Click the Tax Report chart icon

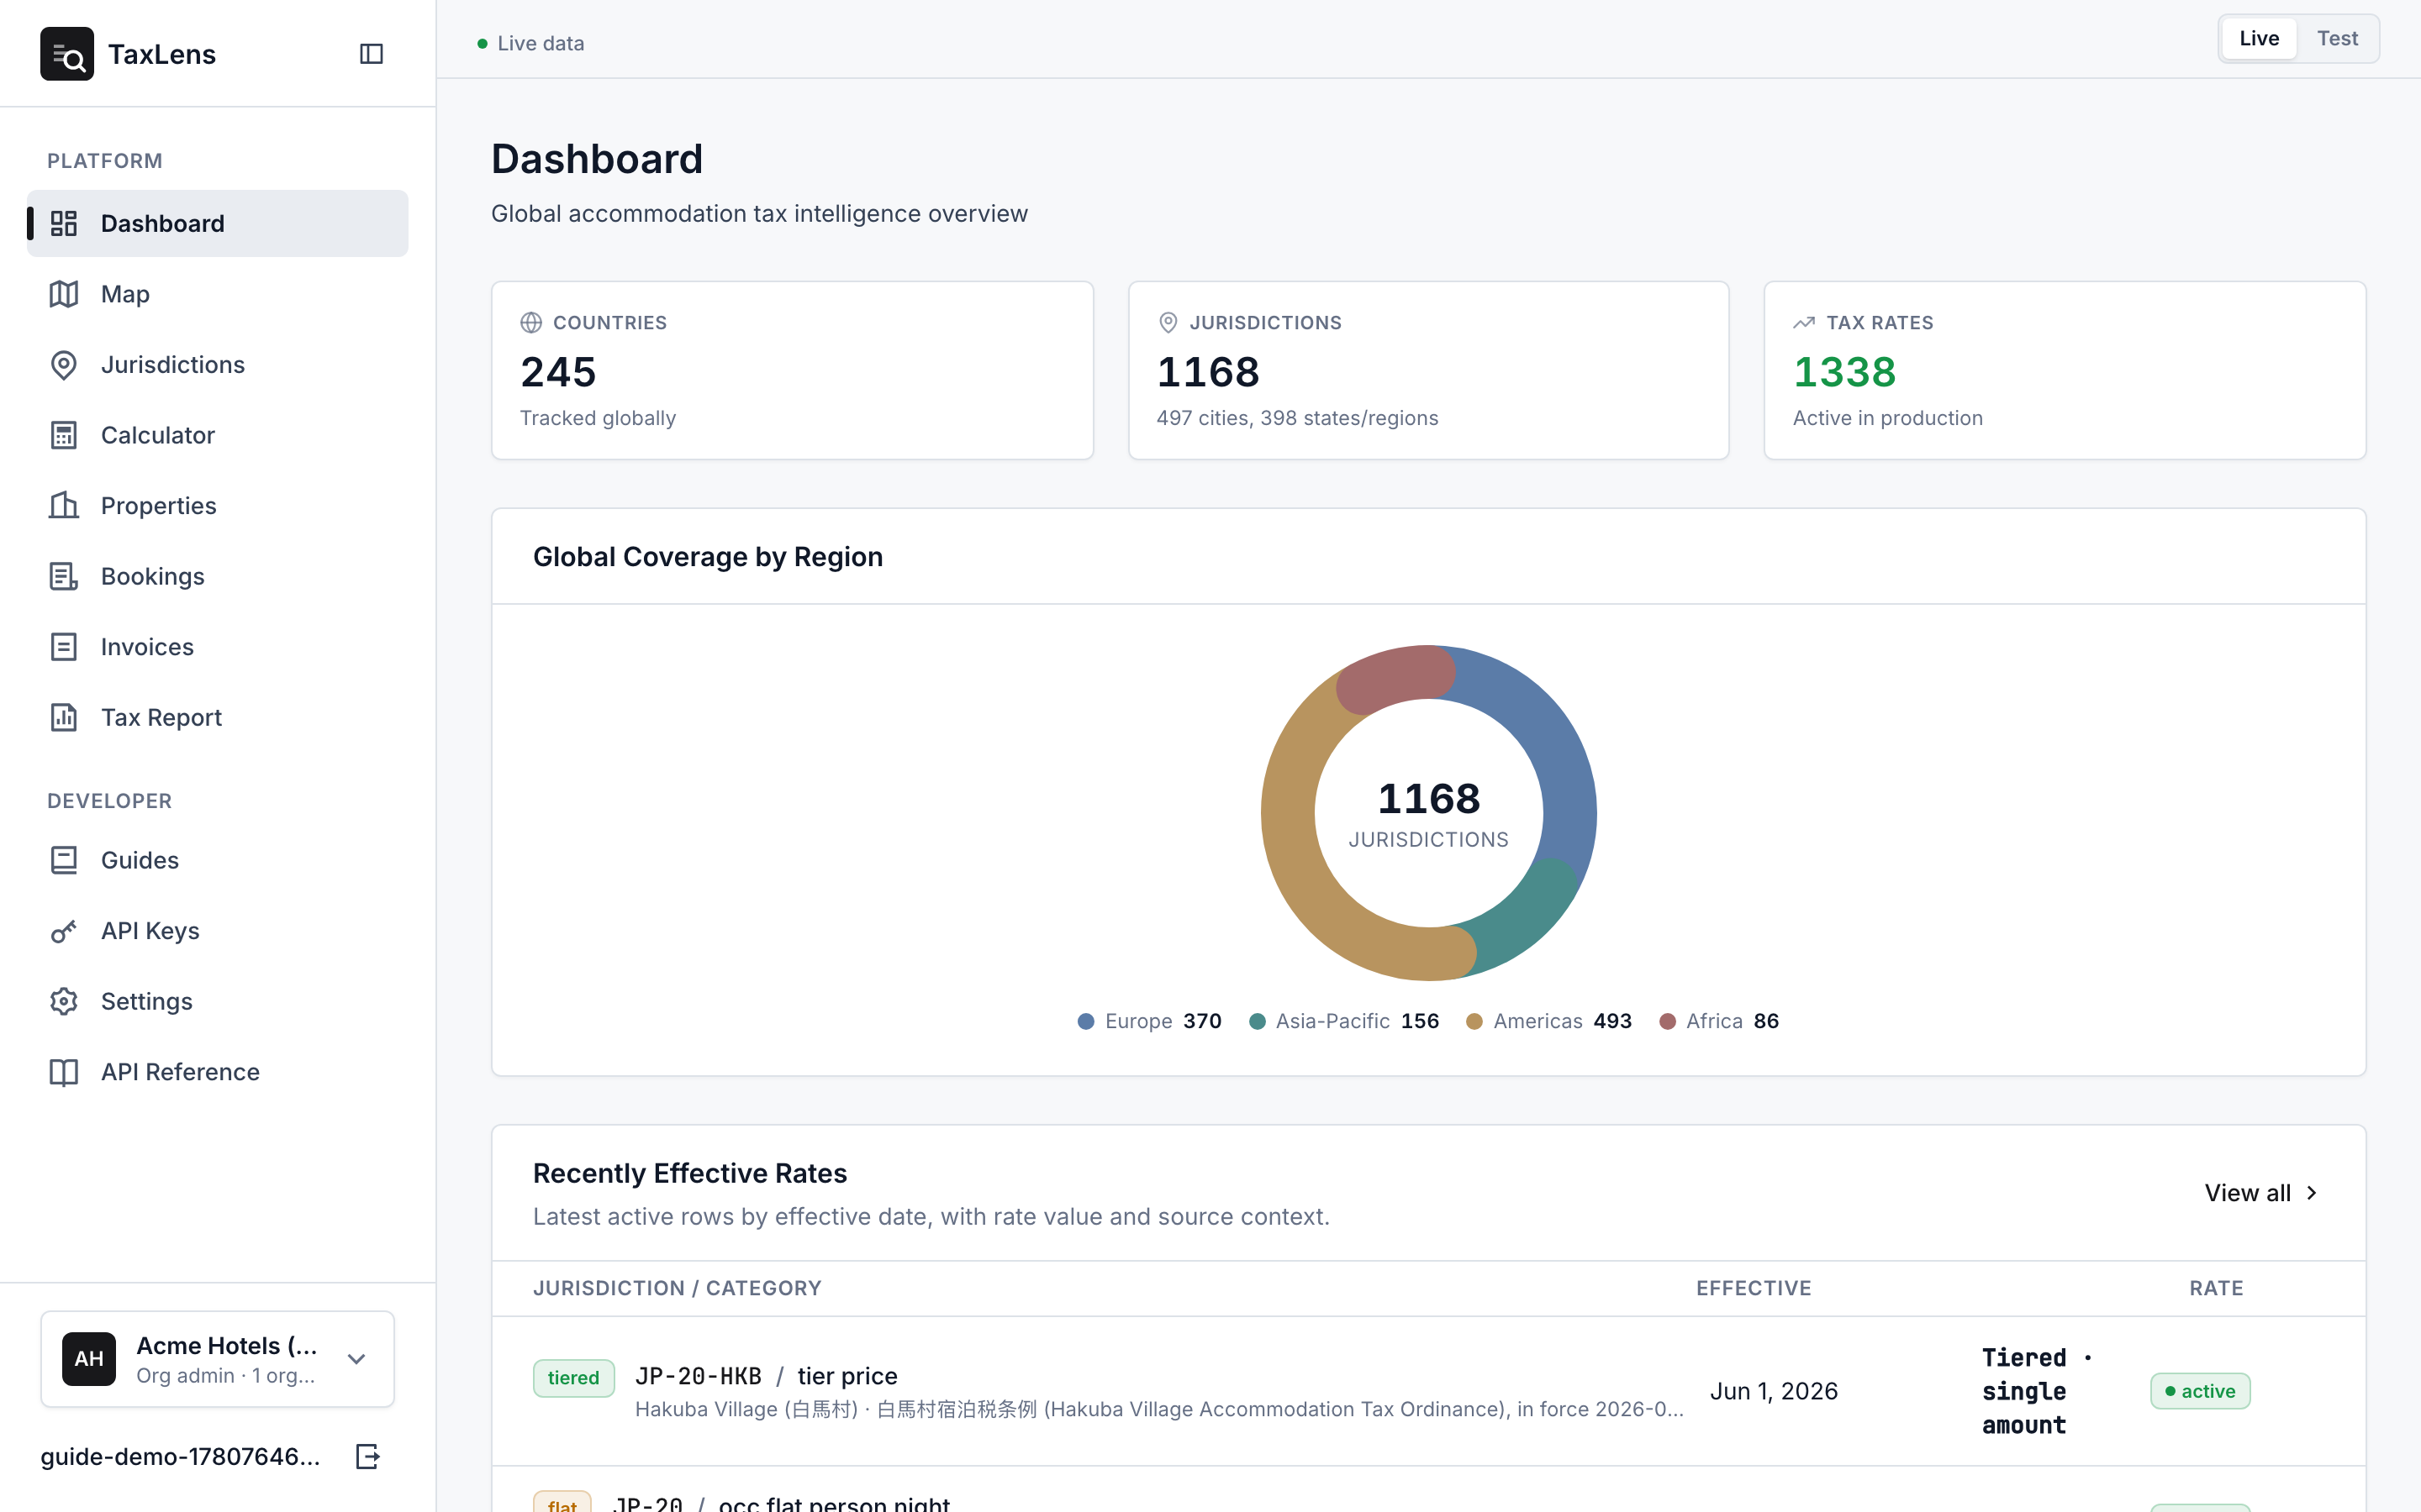[64, 717]
